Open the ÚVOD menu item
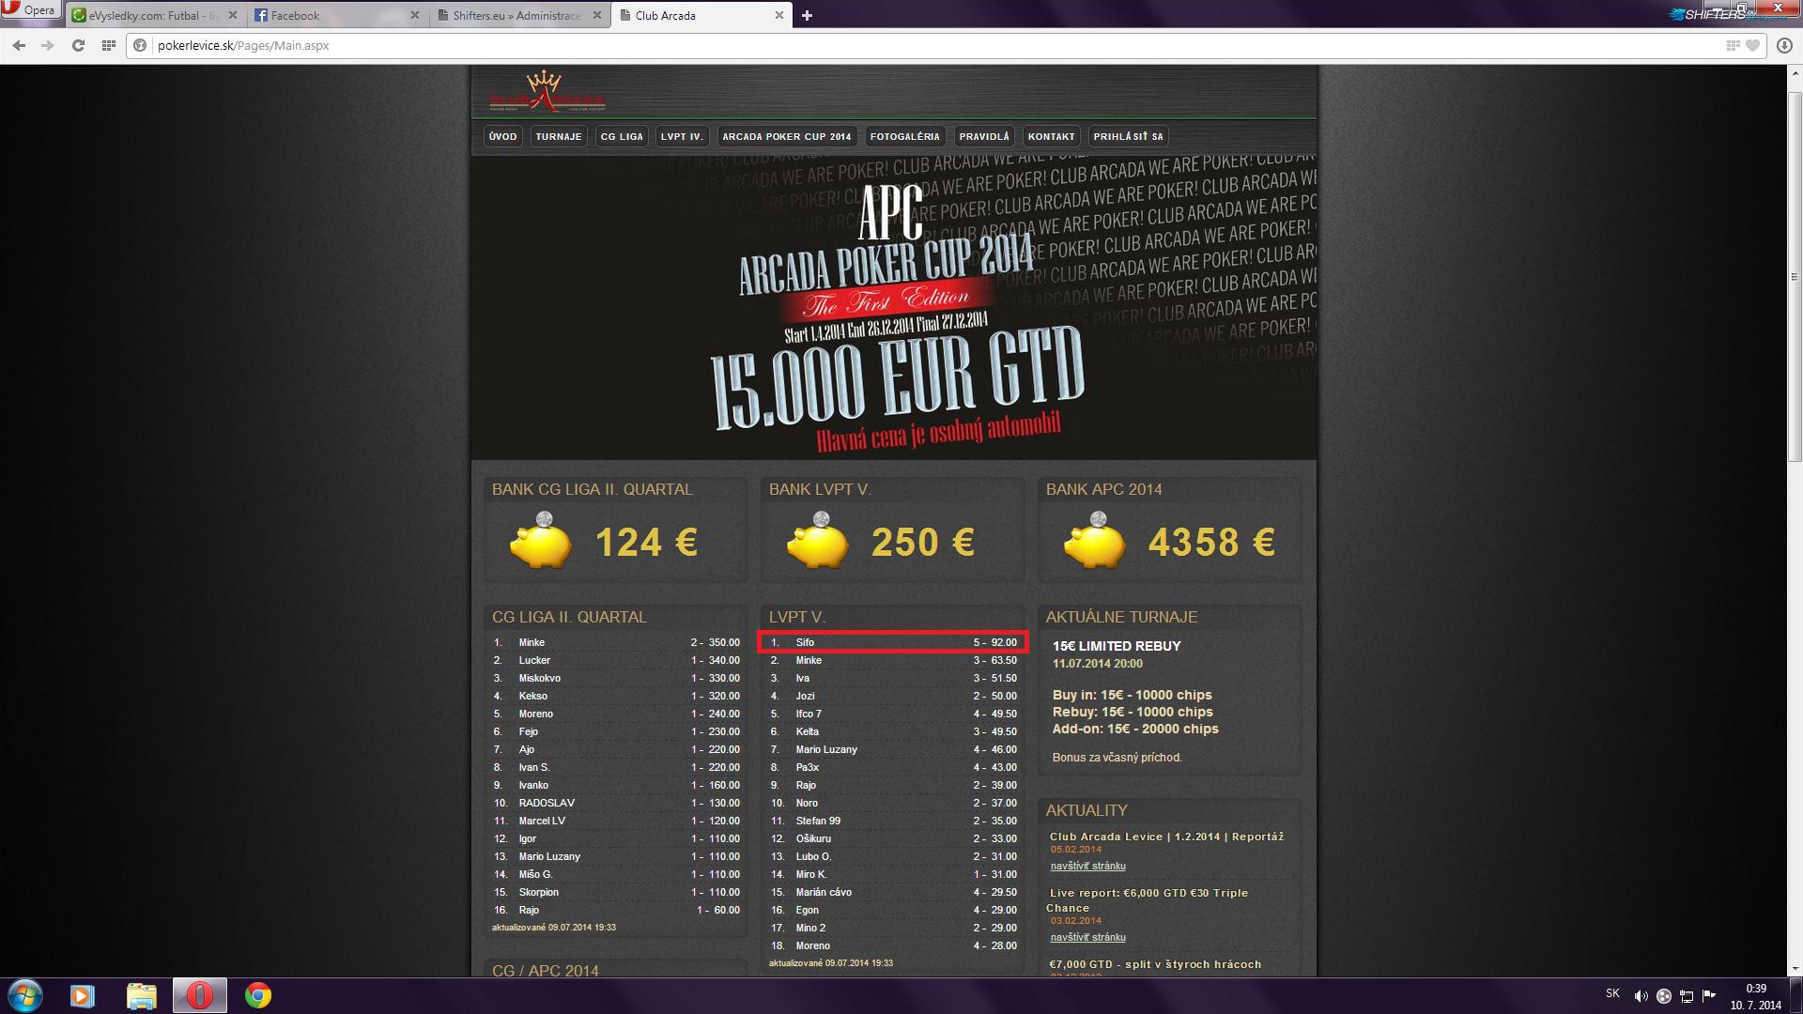Viewport: 1803px width, 1014px height. pyautogui.click(x=502, y=136)
